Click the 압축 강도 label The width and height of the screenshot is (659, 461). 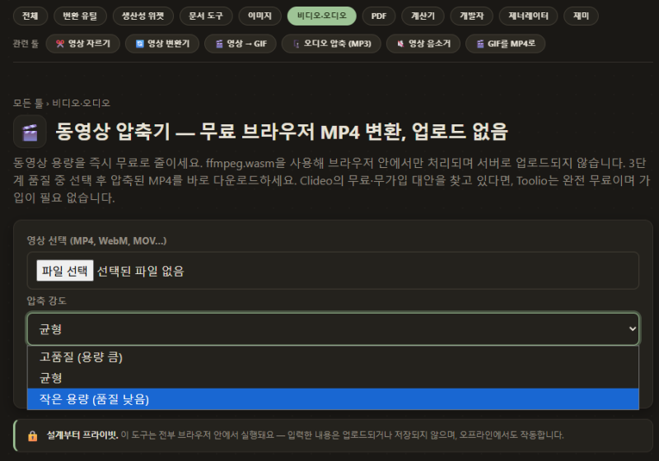(47, 300)
